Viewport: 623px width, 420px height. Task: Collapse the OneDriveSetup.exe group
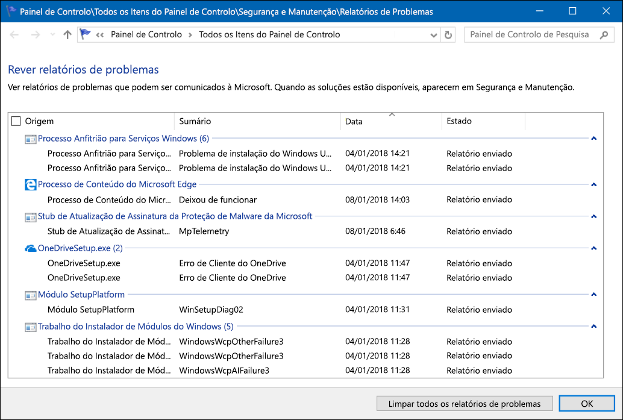(594, 248)
